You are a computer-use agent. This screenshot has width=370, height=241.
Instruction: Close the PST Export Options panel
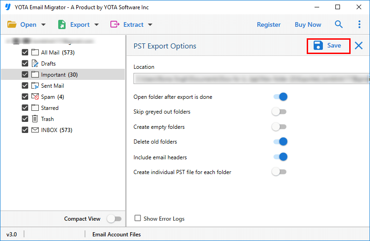tap(359, 46)
